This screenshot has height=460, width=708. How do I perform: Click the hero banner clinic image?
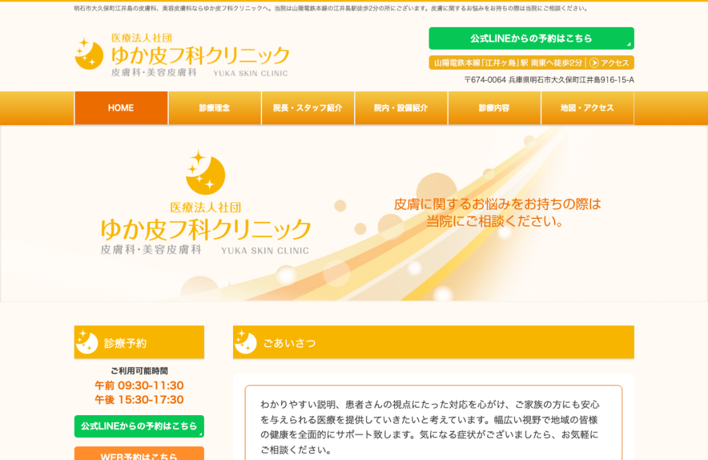[x=354, y=213]
